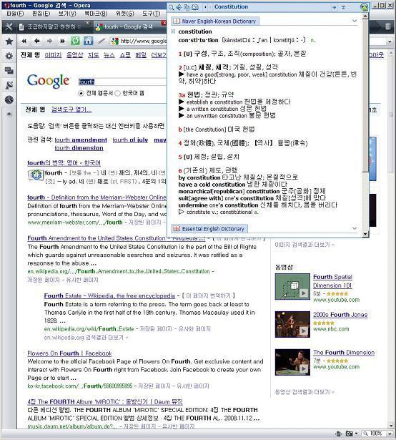Play The Fourth Dimension video thumbnail
The height and width of the screenshot is (440, 396).
coord(292,362)
